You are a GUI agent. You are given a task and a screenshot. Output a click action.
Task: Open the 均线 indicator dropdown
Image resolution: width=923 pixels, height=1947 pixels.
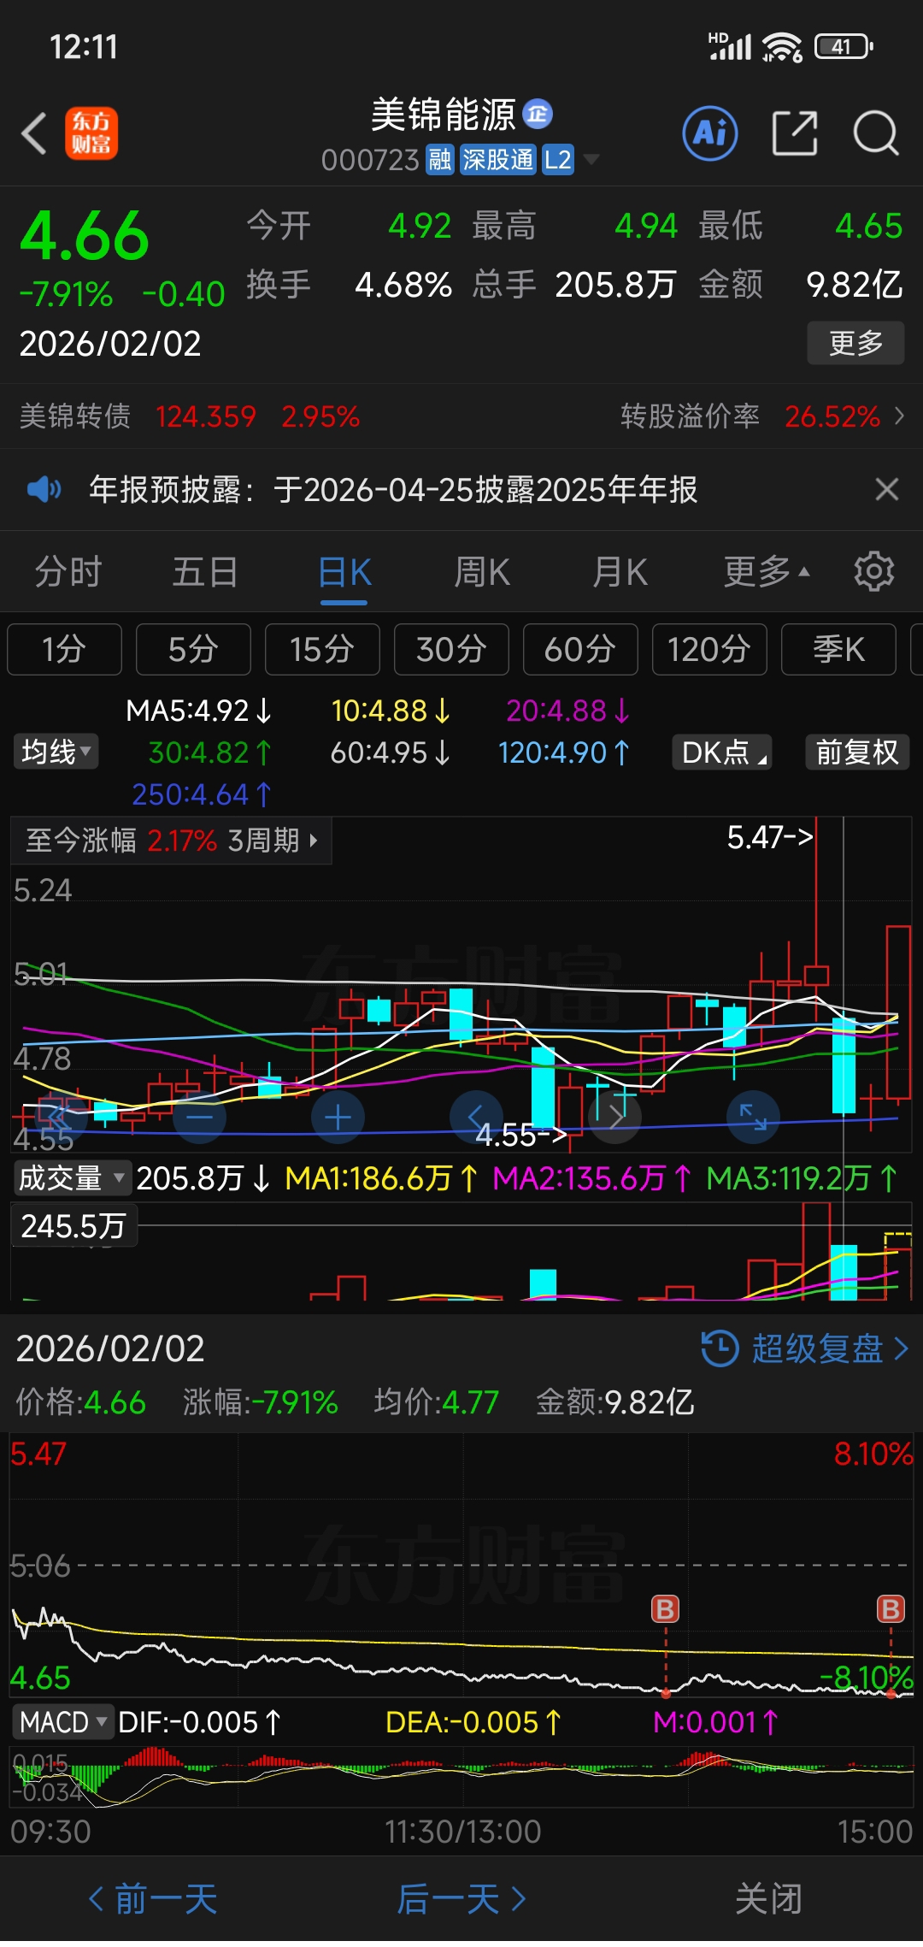[x=56, y=752]
